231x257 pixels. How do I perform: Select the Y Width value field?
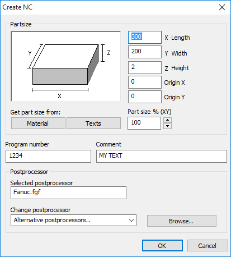click(x=145, y=52)
